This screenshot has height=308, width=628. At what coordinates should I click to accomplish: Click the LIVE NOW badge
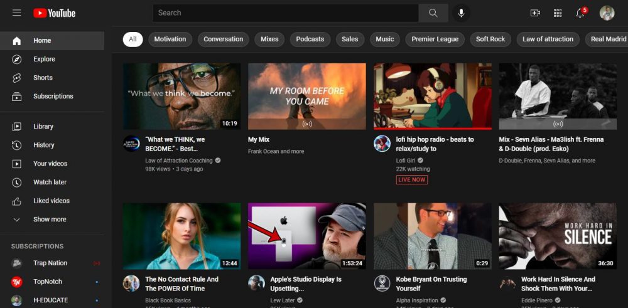(412, 179)
